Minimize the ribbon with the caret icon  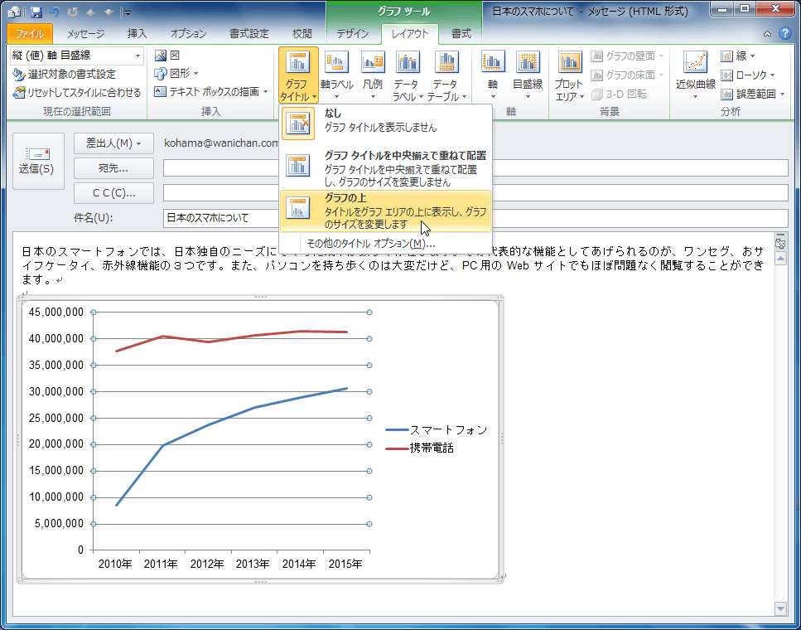(x=767, y=34)
